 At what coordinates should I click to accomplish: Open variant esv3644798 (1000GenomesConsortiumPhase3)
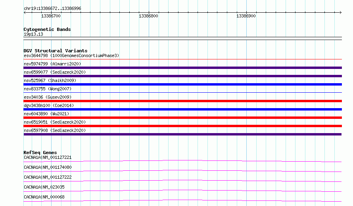click(71, 55)
